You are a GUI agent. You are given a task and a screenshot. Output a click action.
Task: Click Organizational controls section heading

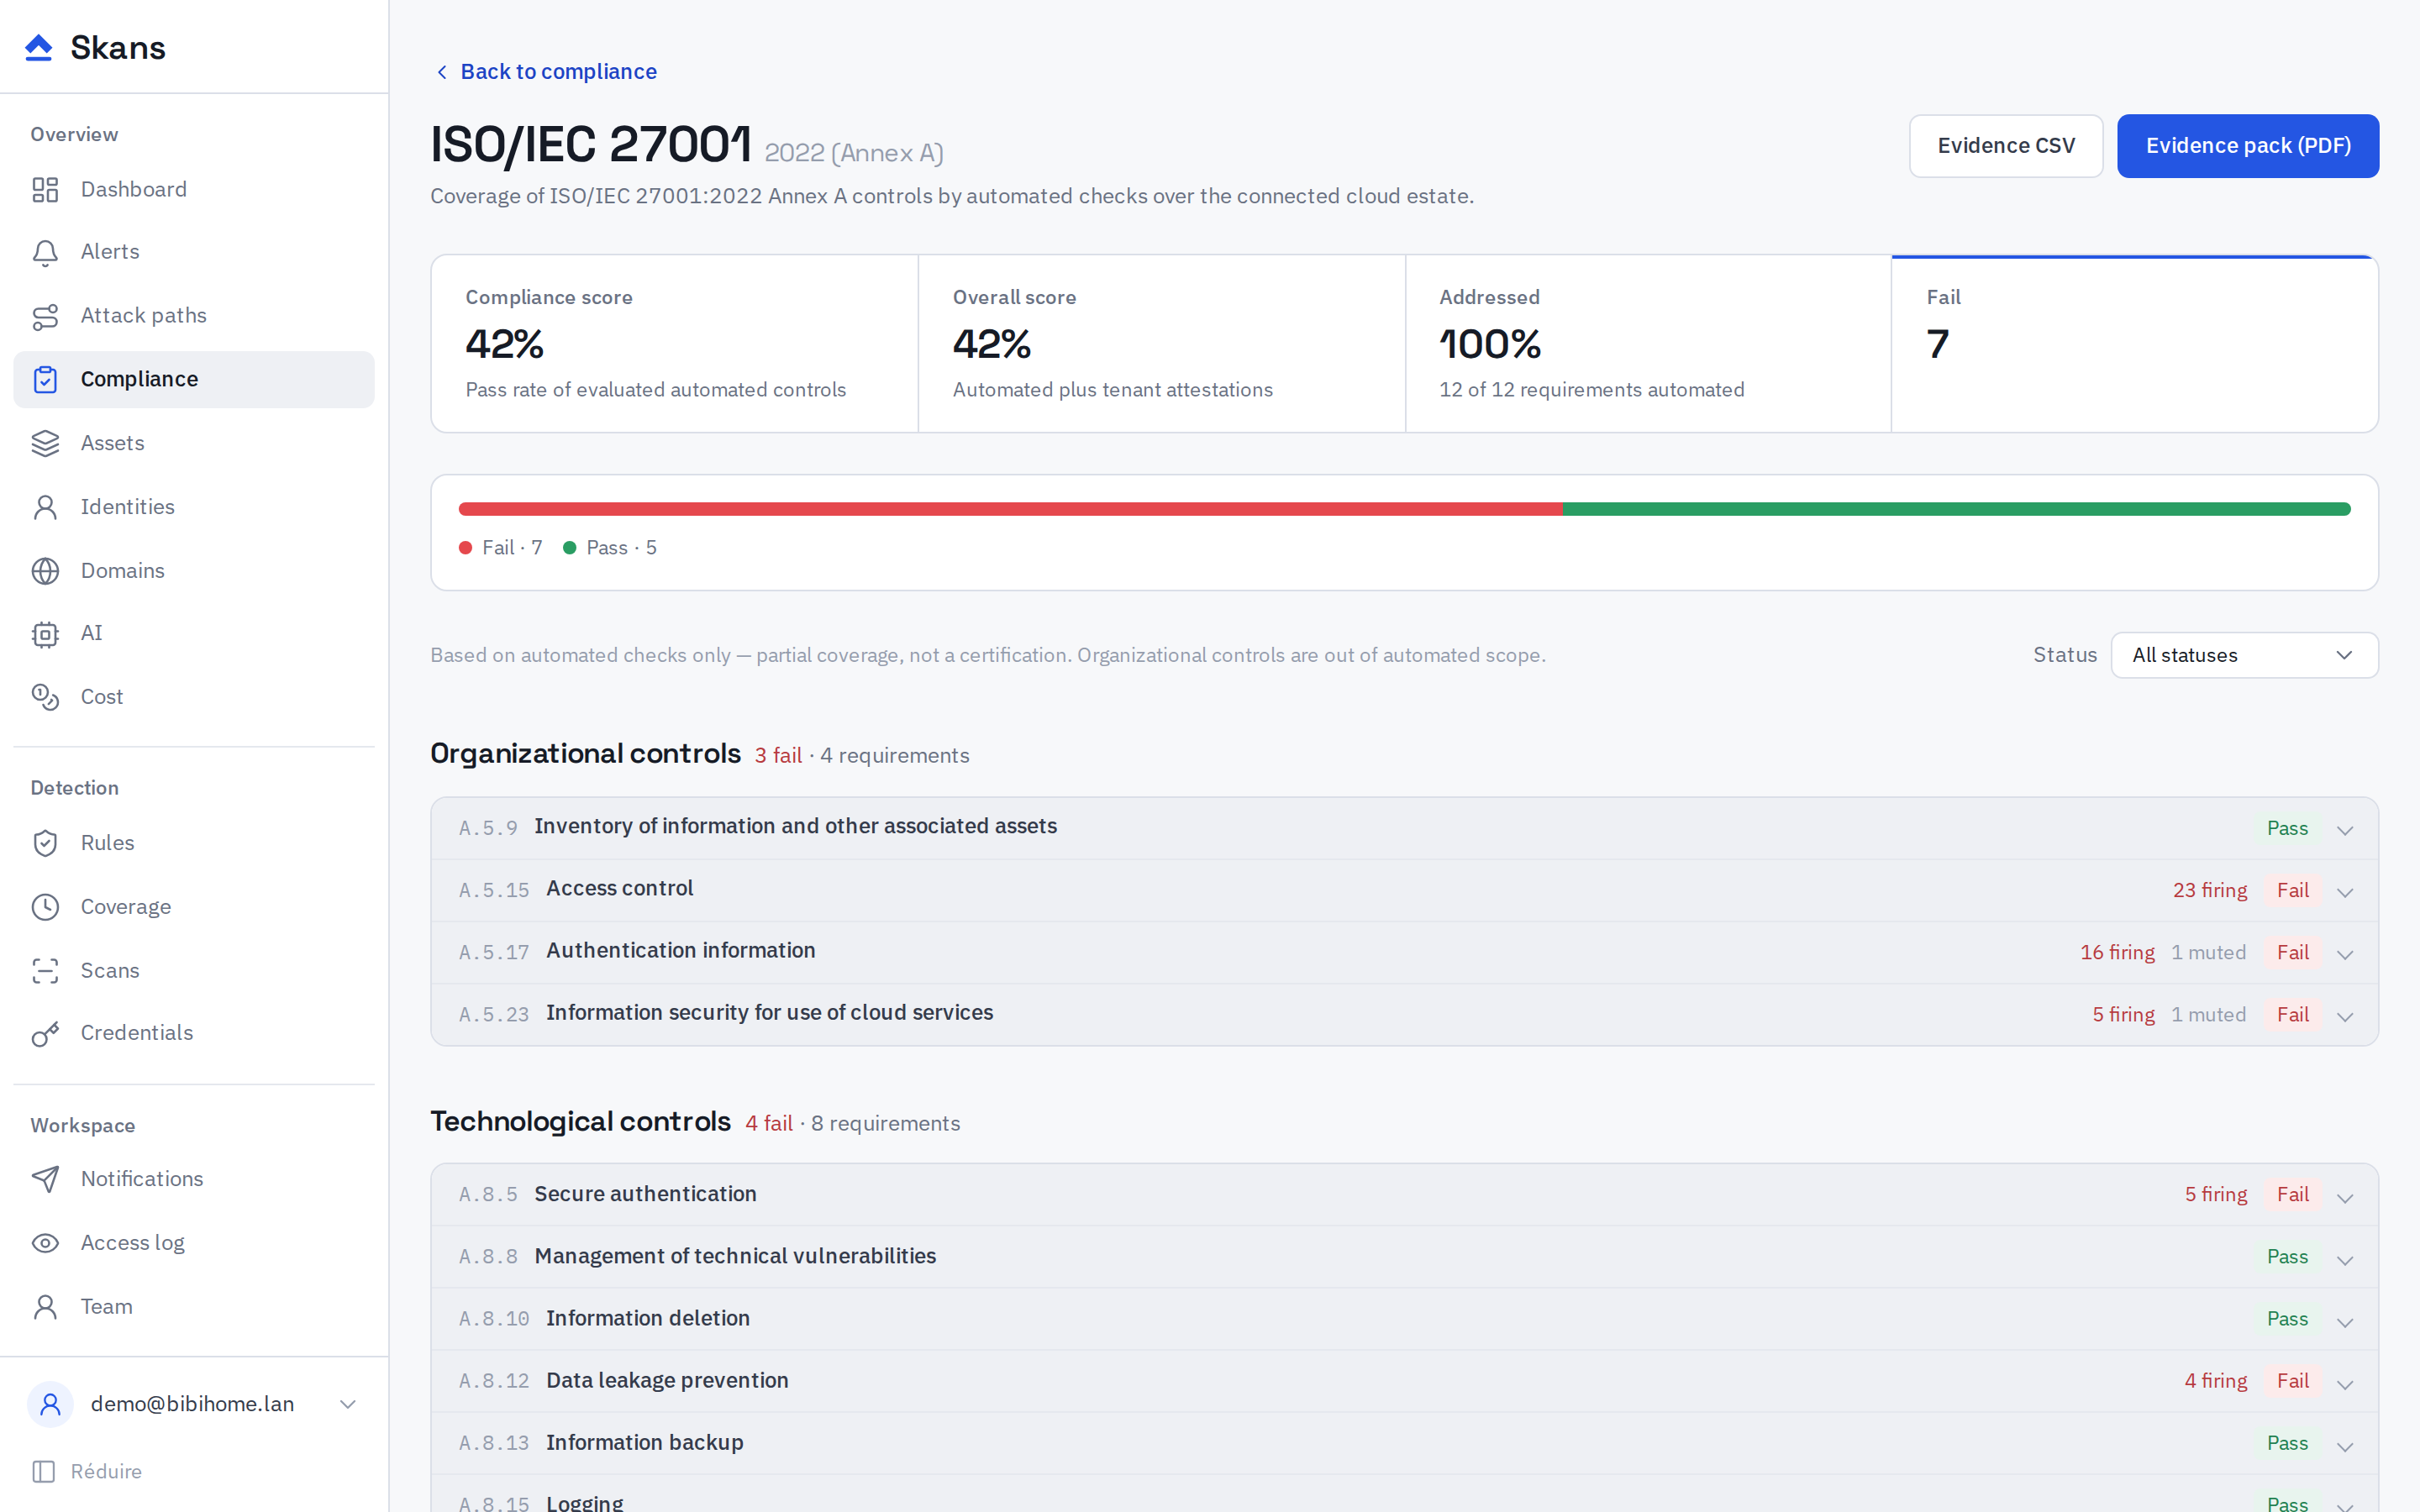pos(585,753)
